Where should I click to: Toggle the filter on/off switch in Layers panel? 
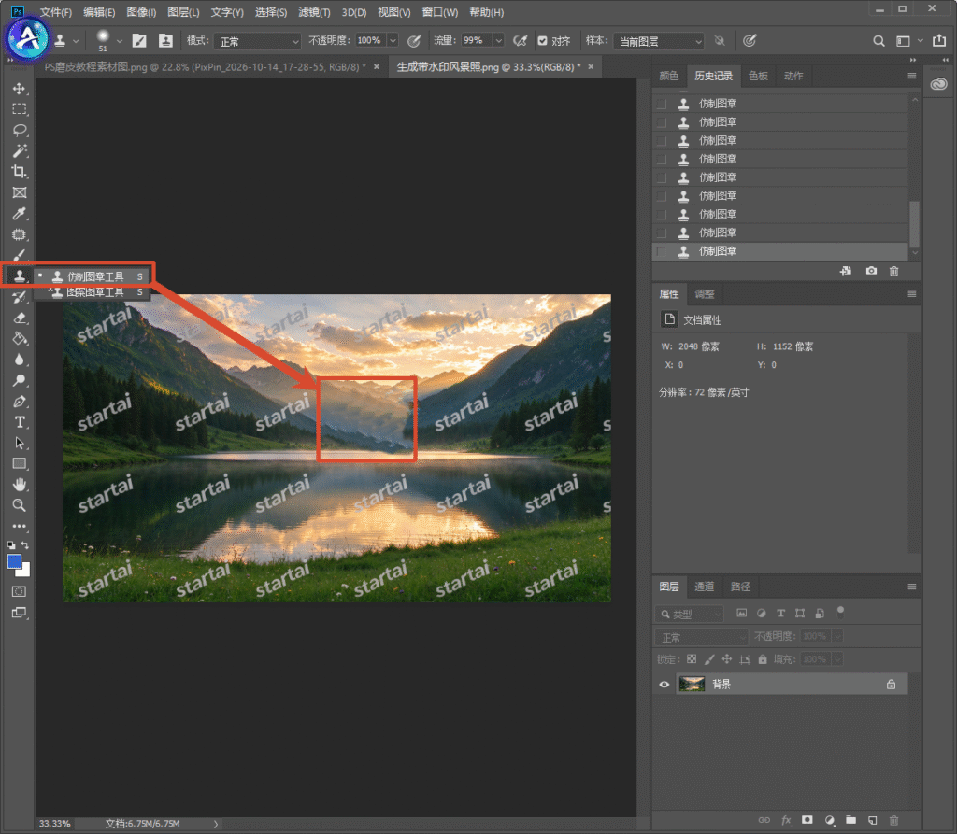[x=840, y=612]
